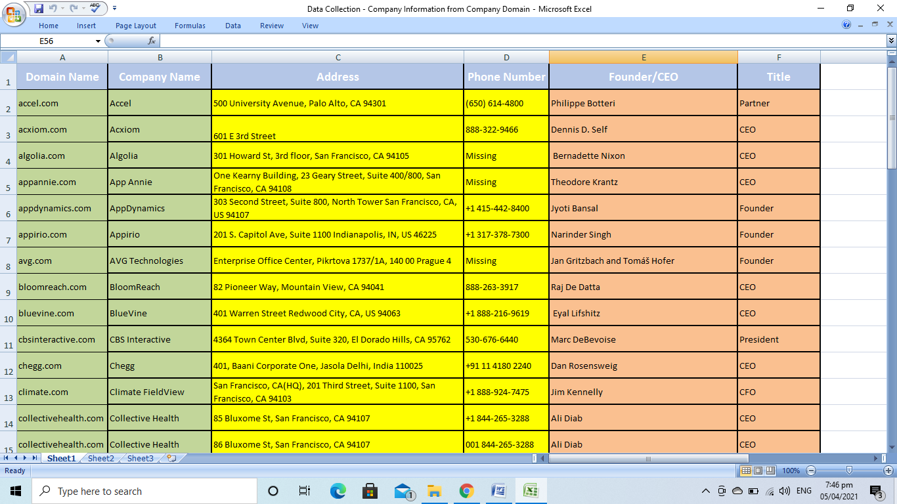Open the Insert ribbon tab
Screen dimensions: 897x504
[x=86, y=26]
